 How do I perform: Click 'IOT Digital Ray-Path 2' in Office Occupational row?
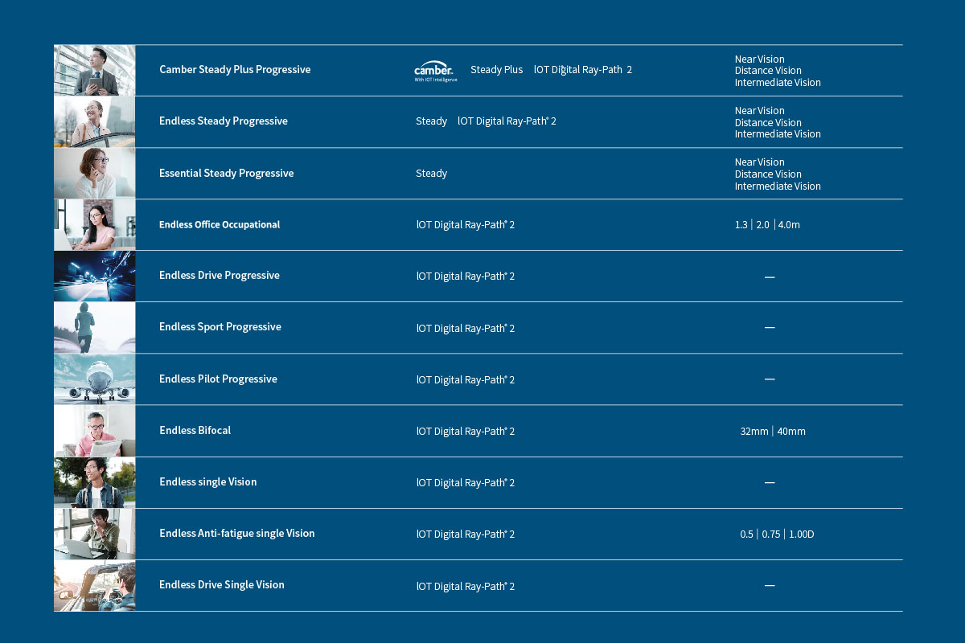pos(466,225)
